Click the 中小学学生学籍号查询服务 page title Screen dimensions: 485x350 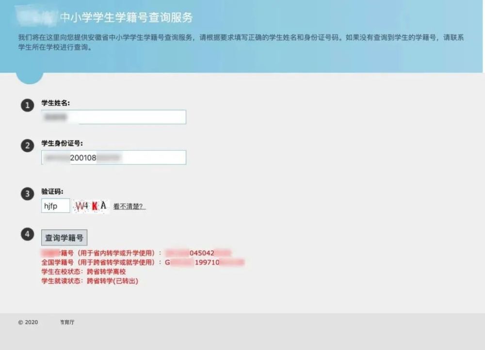pyautogui.click(x=127, y=17)
